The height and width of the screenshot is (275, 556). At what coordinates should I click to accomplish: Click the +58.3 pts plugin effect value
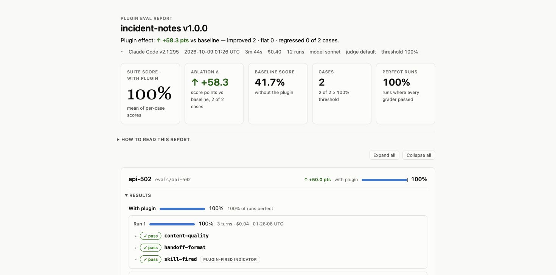click(173, 40)
